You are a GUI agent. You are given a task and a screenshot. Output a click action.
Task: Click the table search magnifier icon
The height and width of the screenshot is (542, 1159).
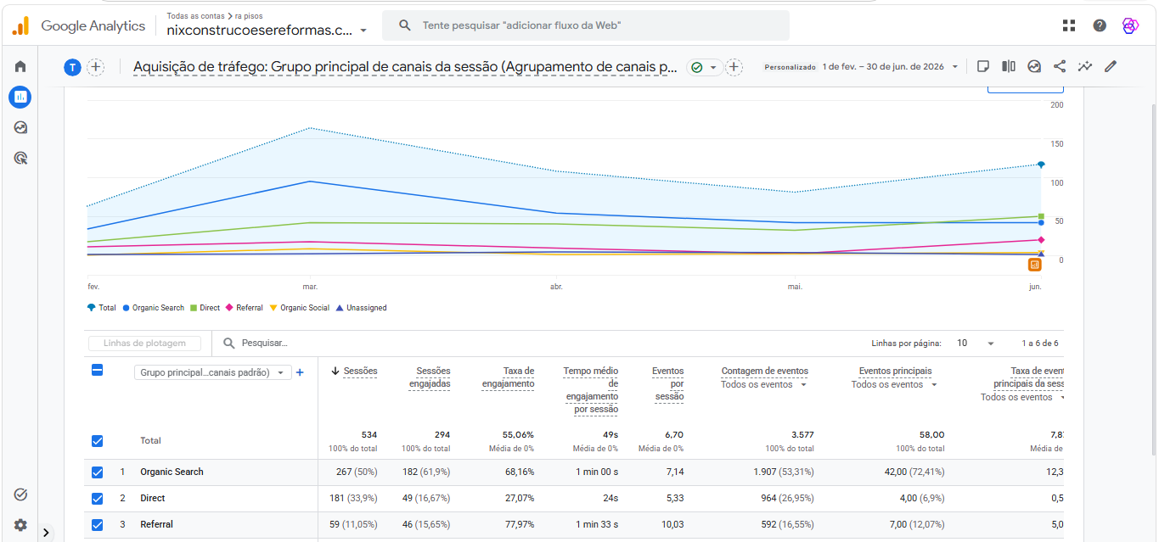(228, 343)
